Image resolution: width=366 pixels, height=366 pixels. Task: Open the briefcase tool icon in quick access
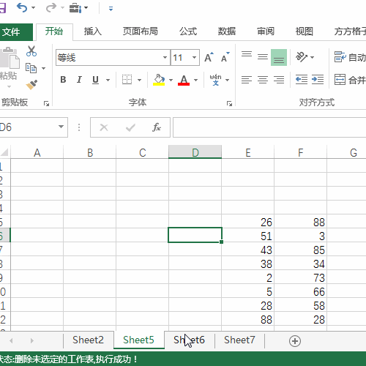[x=75, y=8]
